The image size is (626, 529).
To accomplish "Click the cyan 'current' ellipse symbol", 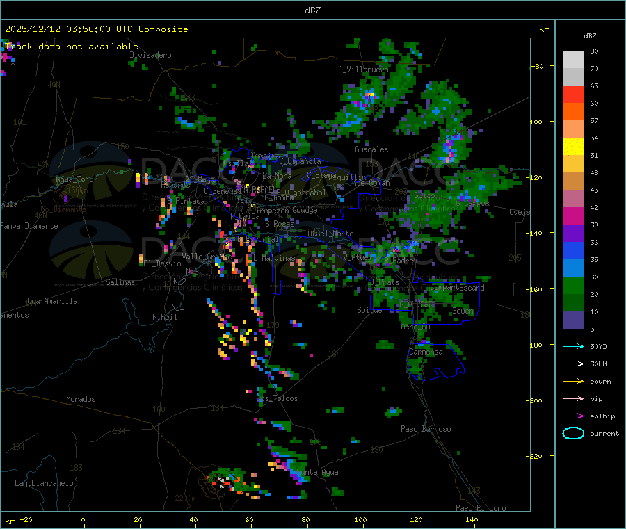I will [x=573, y=433].
